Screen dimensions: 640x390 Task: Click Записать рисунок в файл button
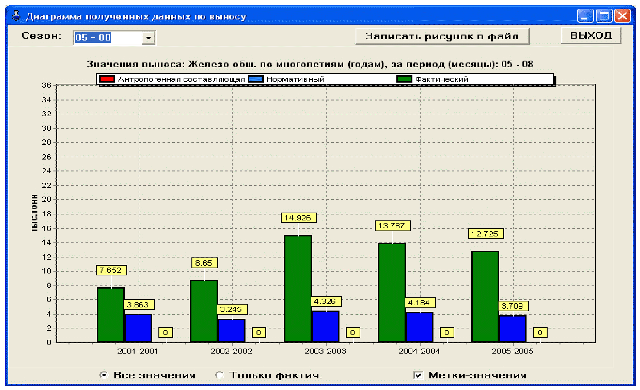[x=442, y=36]
